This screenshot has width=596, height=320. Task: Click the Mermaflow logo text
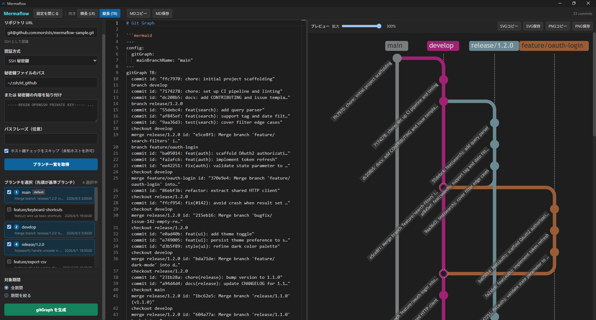pyautogui.click(x=16, y=14)
